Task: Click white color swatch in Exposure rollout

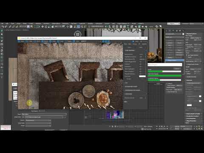Action: point(189,105)
